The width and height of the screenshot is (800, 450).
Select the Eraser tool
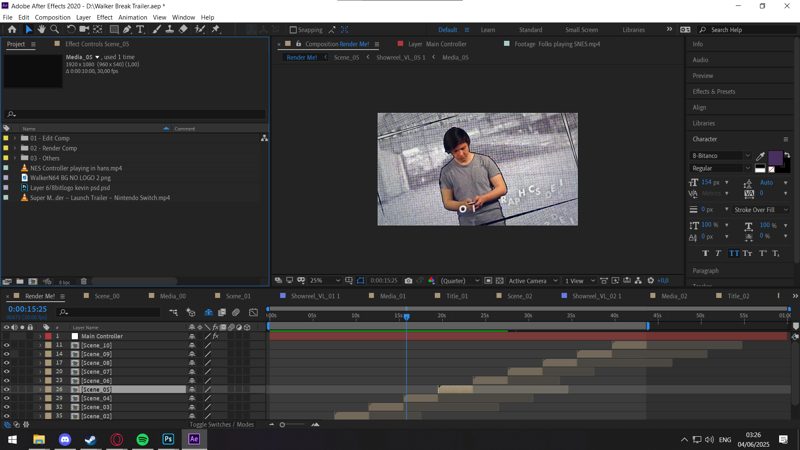[x=183, y=29]
